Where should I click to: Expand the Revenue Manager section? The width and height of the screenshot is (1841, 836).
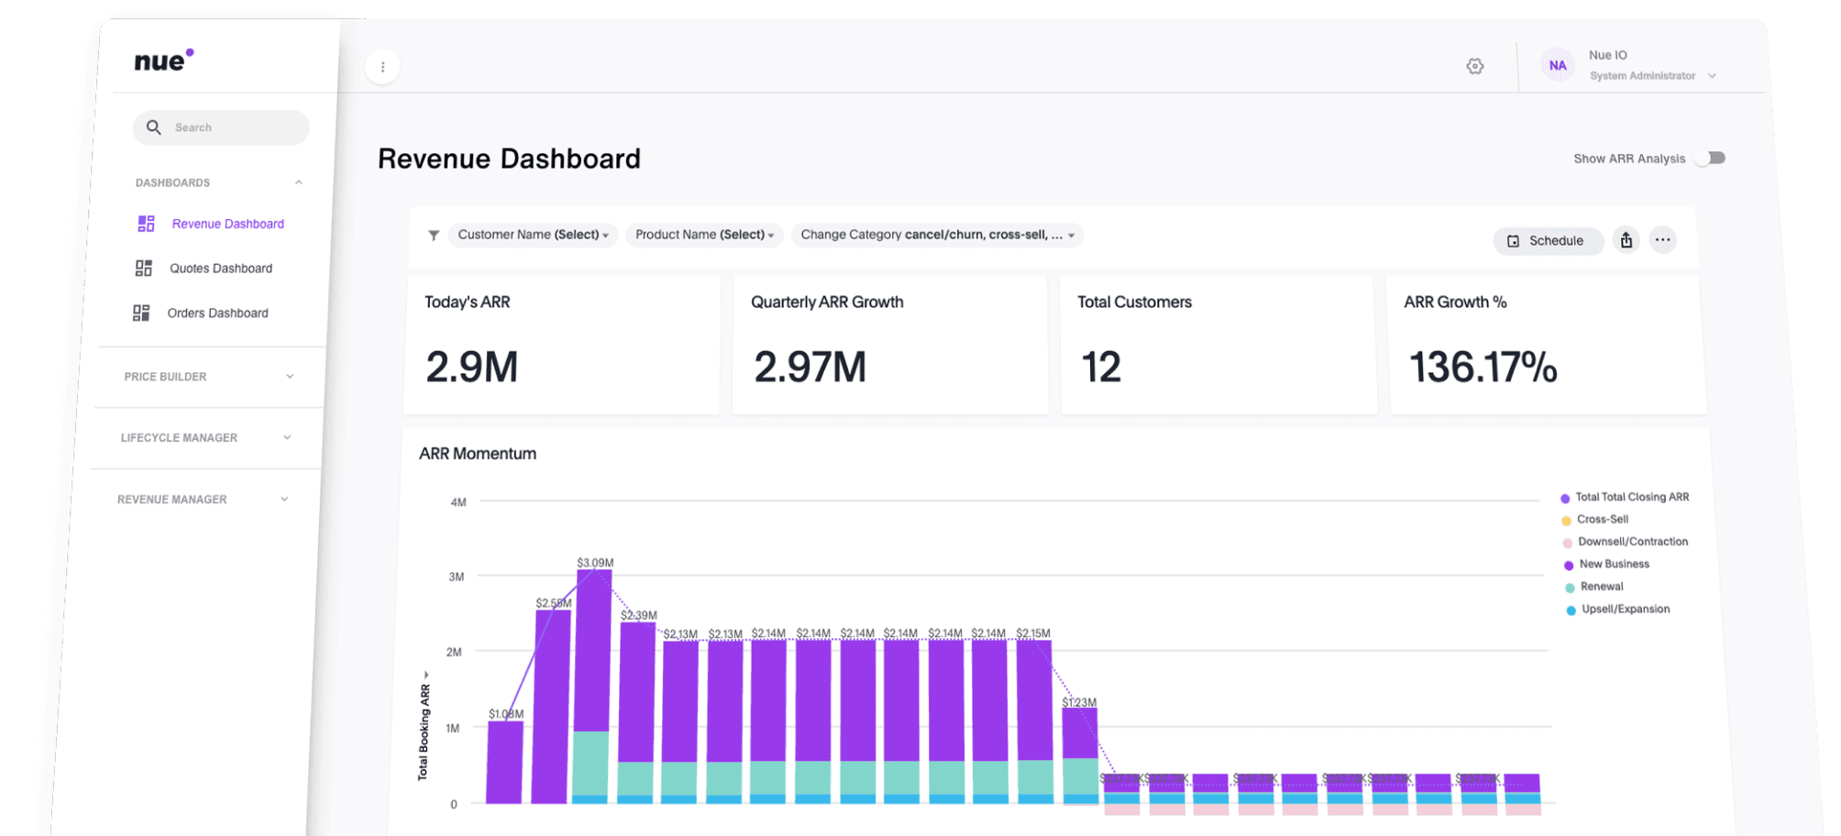point(204,500)
